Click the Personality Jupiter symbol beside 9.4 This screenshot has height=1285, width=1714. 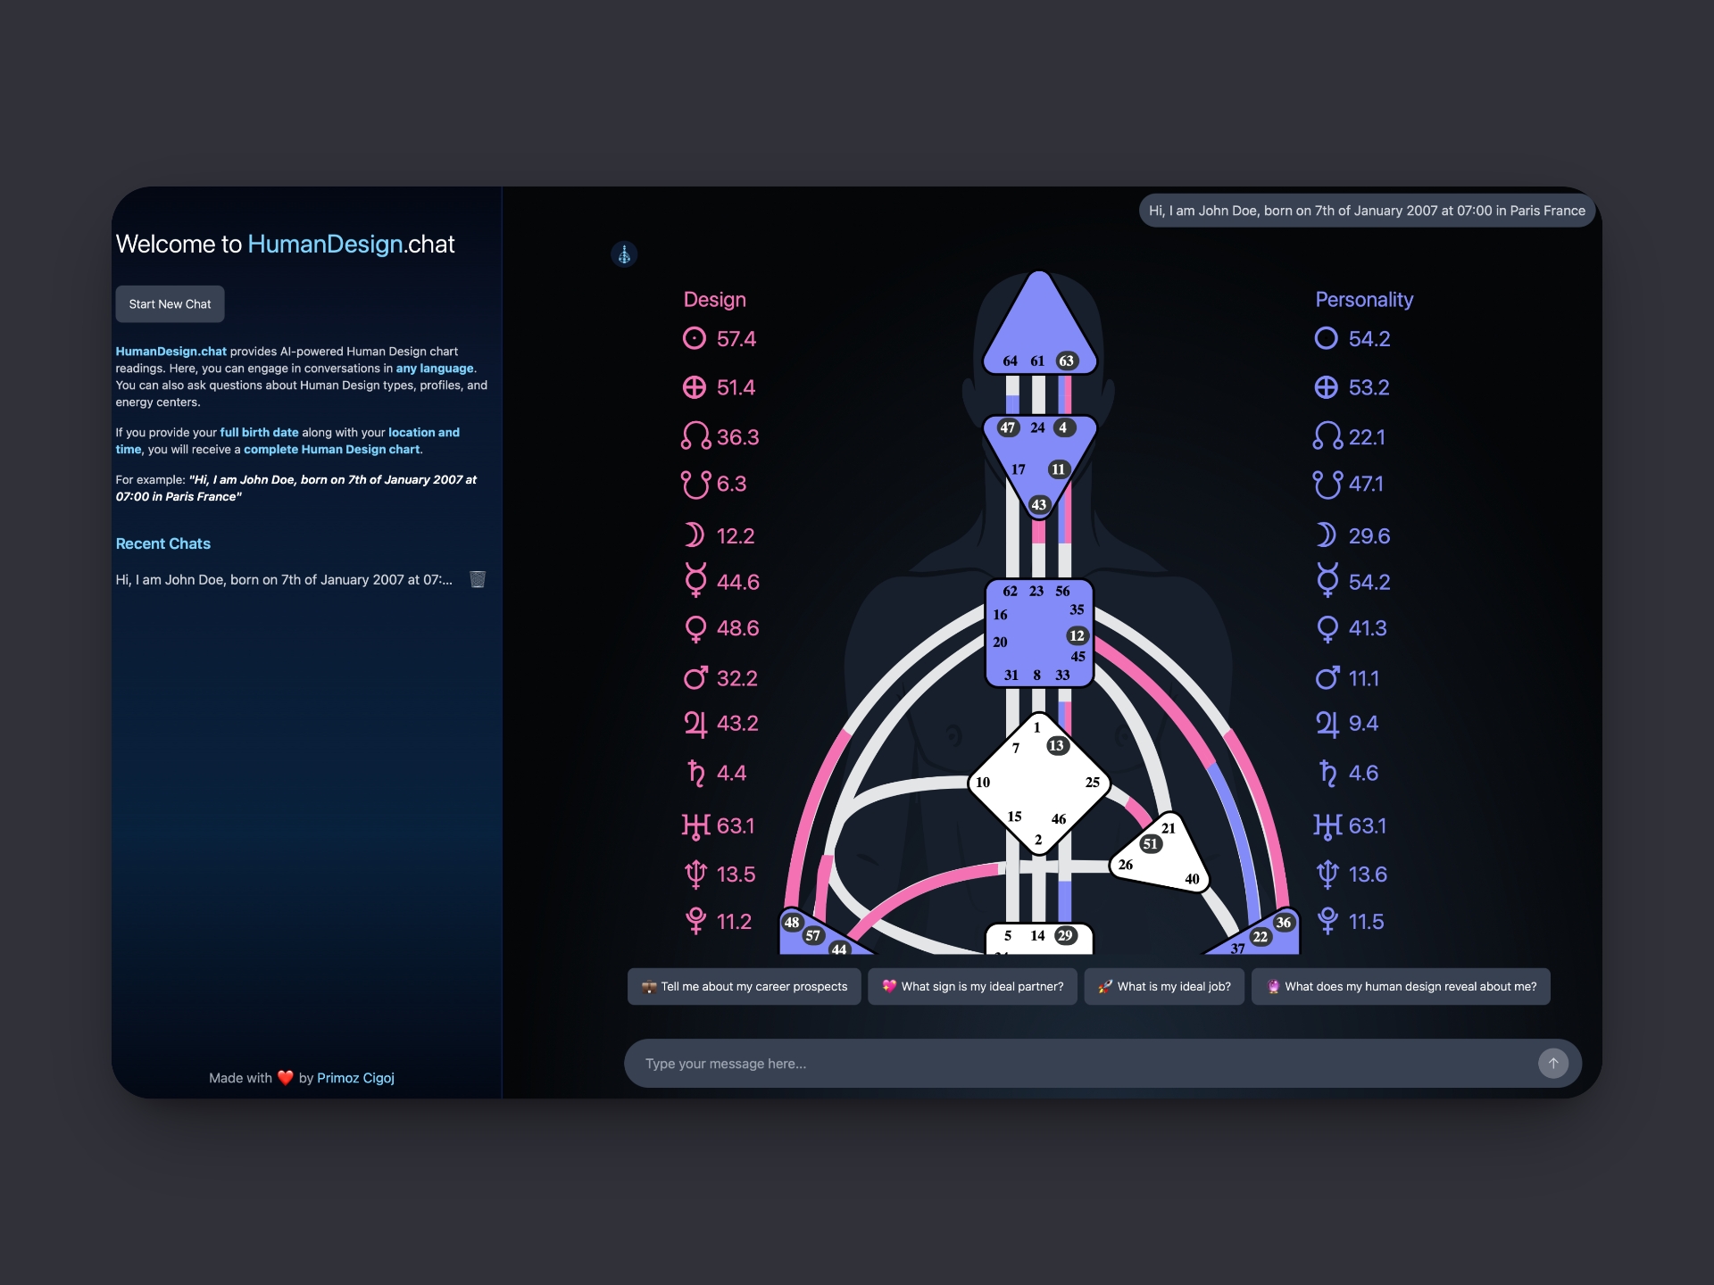point(1327,724)
